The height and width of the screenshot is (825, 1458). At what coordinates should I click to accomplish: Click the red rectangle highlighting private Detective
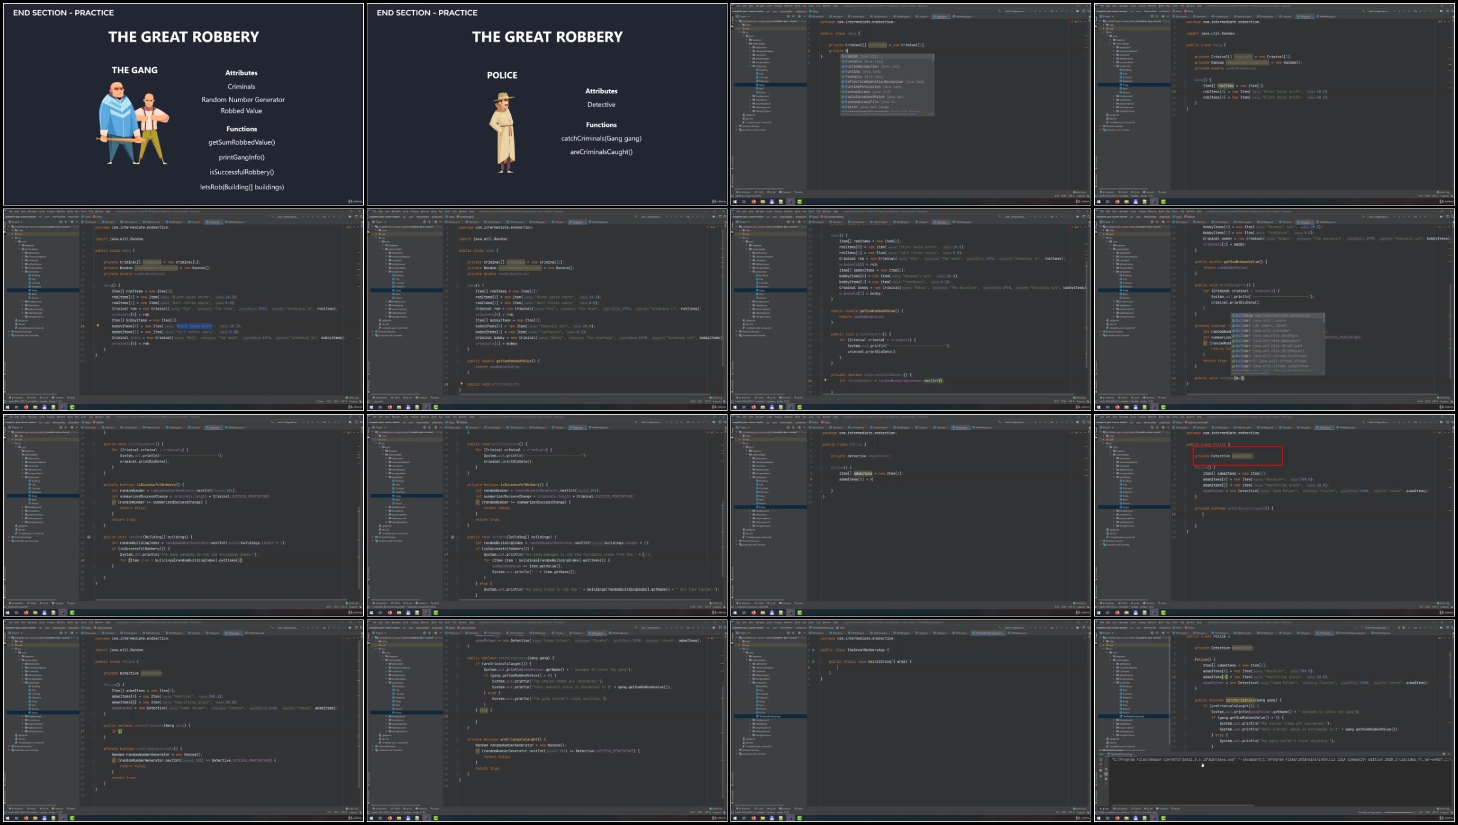click(1238, 456)
